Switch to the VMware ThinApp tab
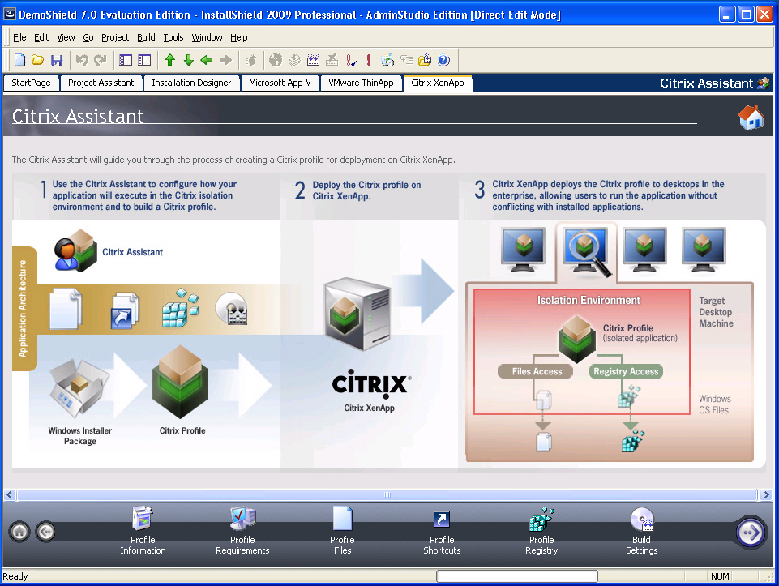Screen dimensions: 779x586 point(361,83)
